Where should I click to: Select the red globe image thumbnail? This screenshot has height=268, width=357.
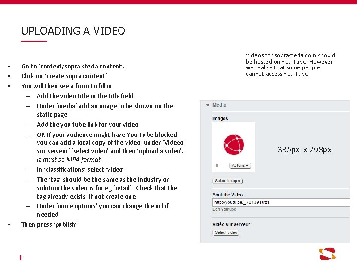(234, 145)
